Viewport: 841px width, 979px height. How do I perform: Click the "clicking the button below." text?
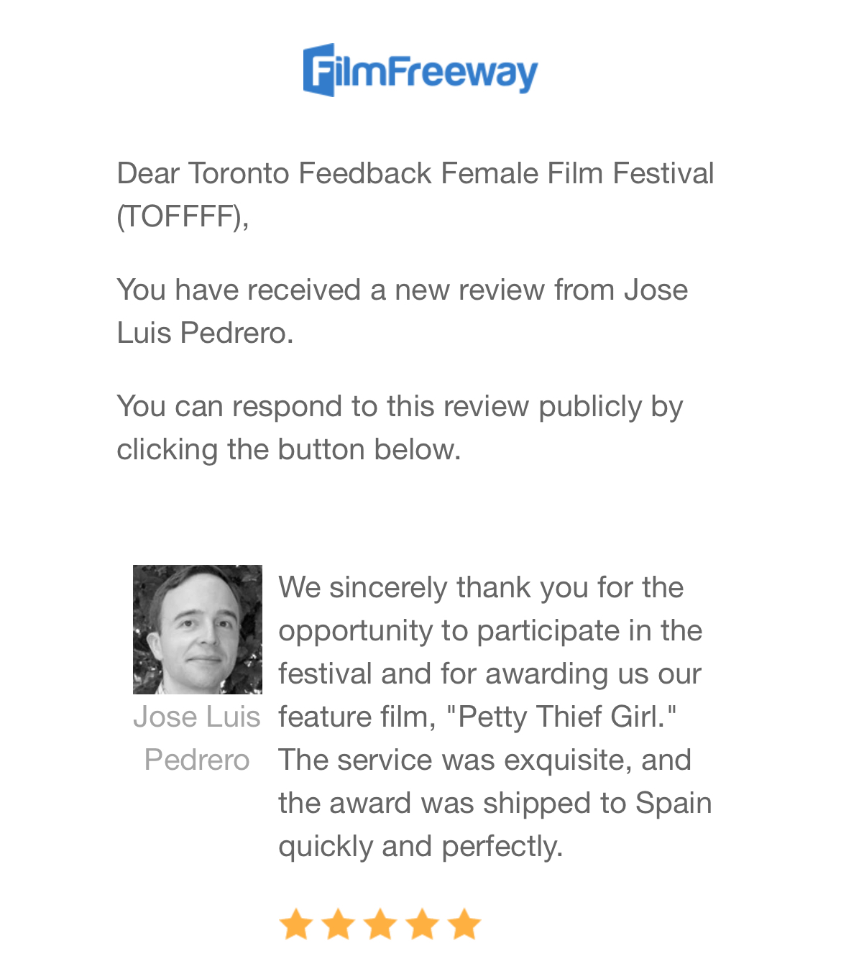click(x=288, y=450)
